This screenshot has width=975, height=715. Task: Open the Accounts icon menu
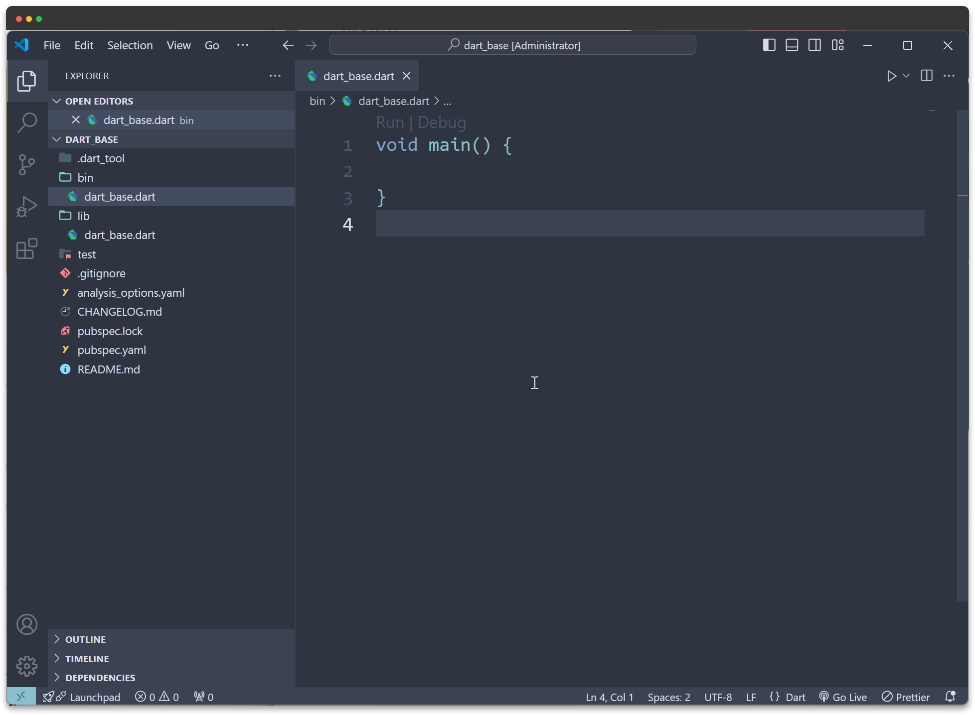[27, 624]
